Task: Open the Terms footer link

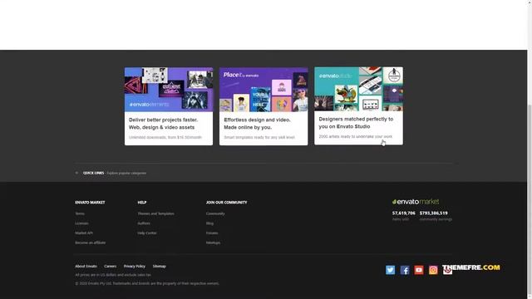Action: (x=80, y=213)
